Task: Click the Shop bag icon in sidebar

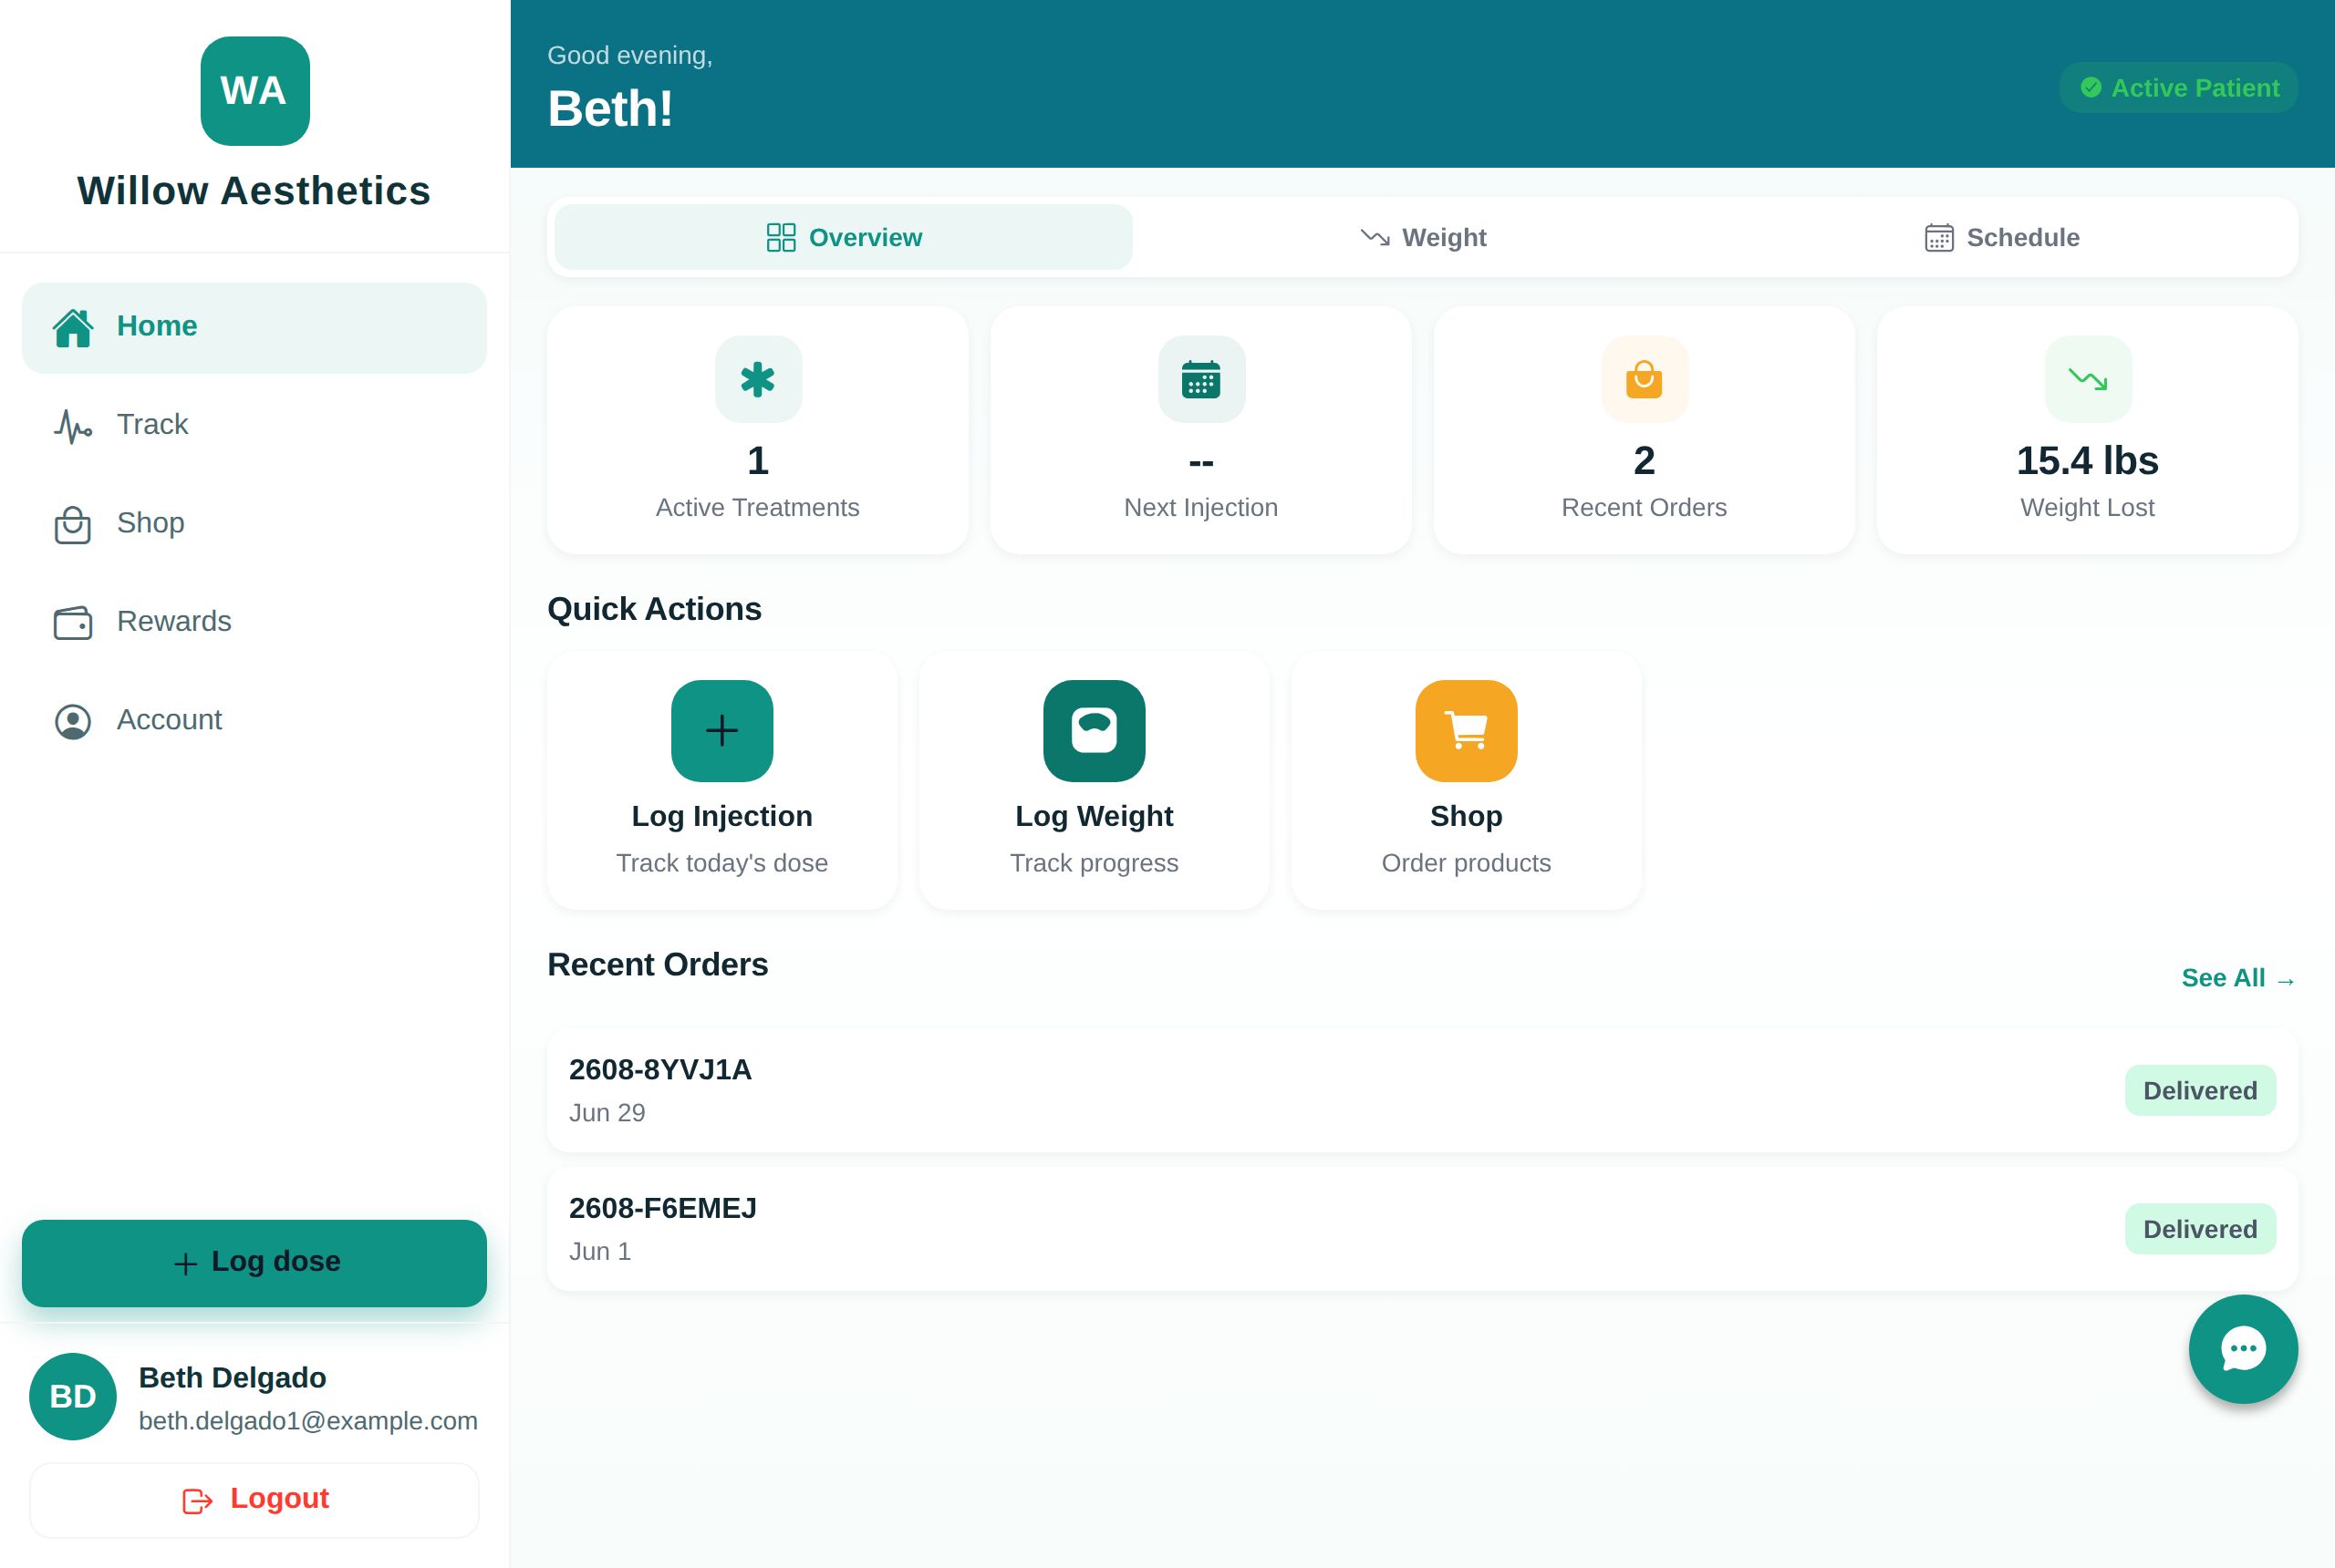Action: [73, 524]
